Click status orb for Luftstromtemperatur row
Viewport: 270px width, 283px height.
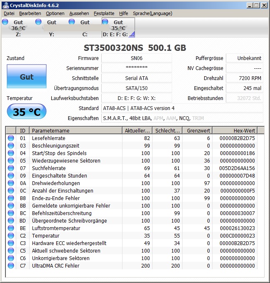point(11,228)
